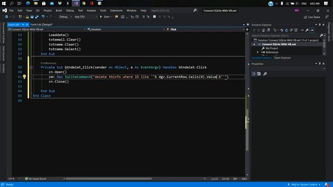This screenshot has width=333, height=187.
Task: Click the vertical editor scrollbar thumb
Action: pos(247,129)
